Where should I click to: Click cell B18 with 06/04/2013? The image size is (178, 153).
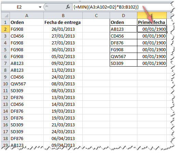click(x=63, y=138)
